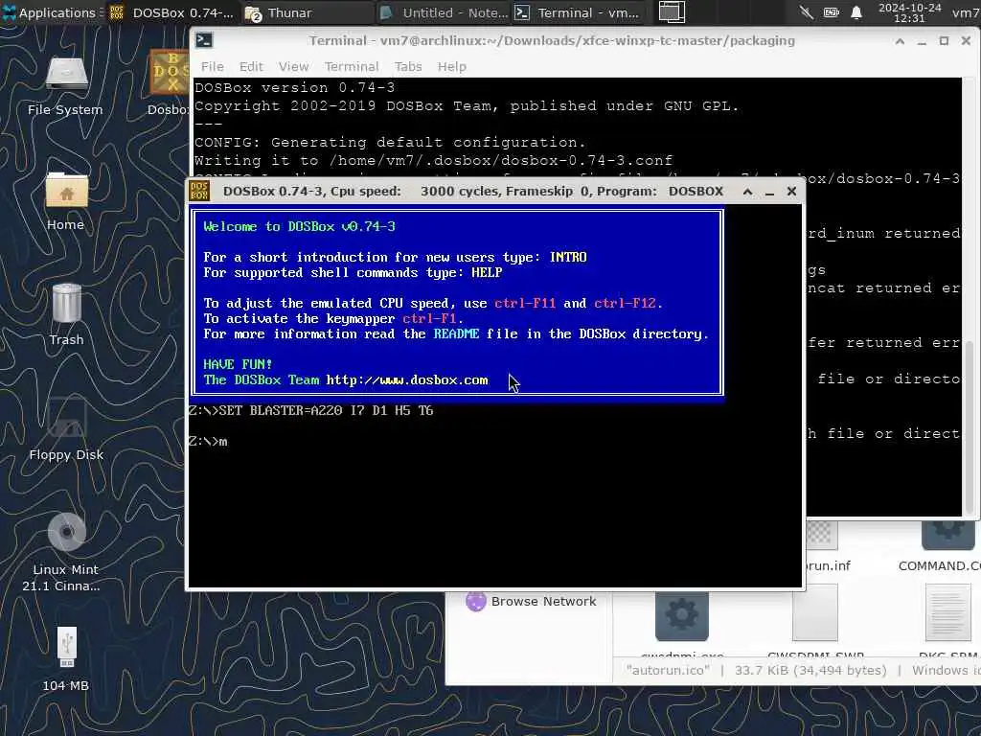Screen dimensions: 981x736
Task: Open the Terminal menu in Terminal menubar
Action: [x=351, y=66]
